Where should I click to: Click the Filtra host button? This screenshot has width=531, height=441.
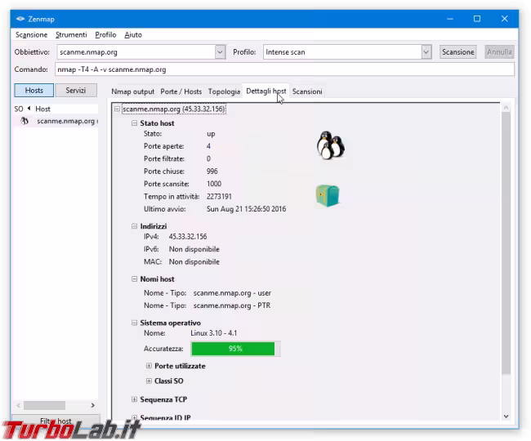point(56,421)
